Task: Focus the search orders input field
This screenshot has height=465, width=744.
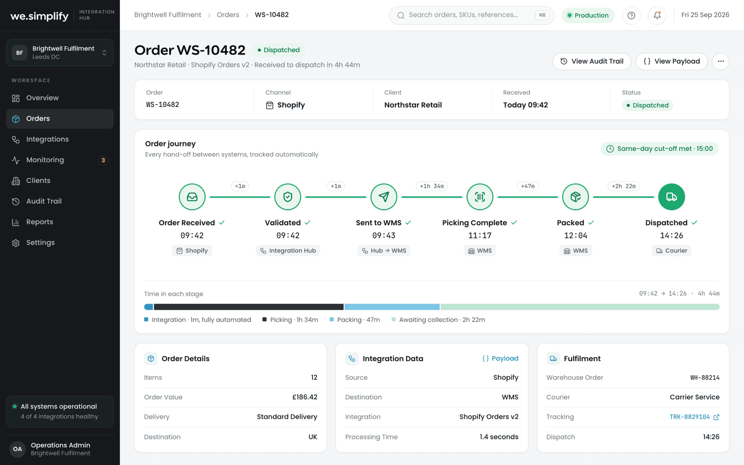Action: 472,15
